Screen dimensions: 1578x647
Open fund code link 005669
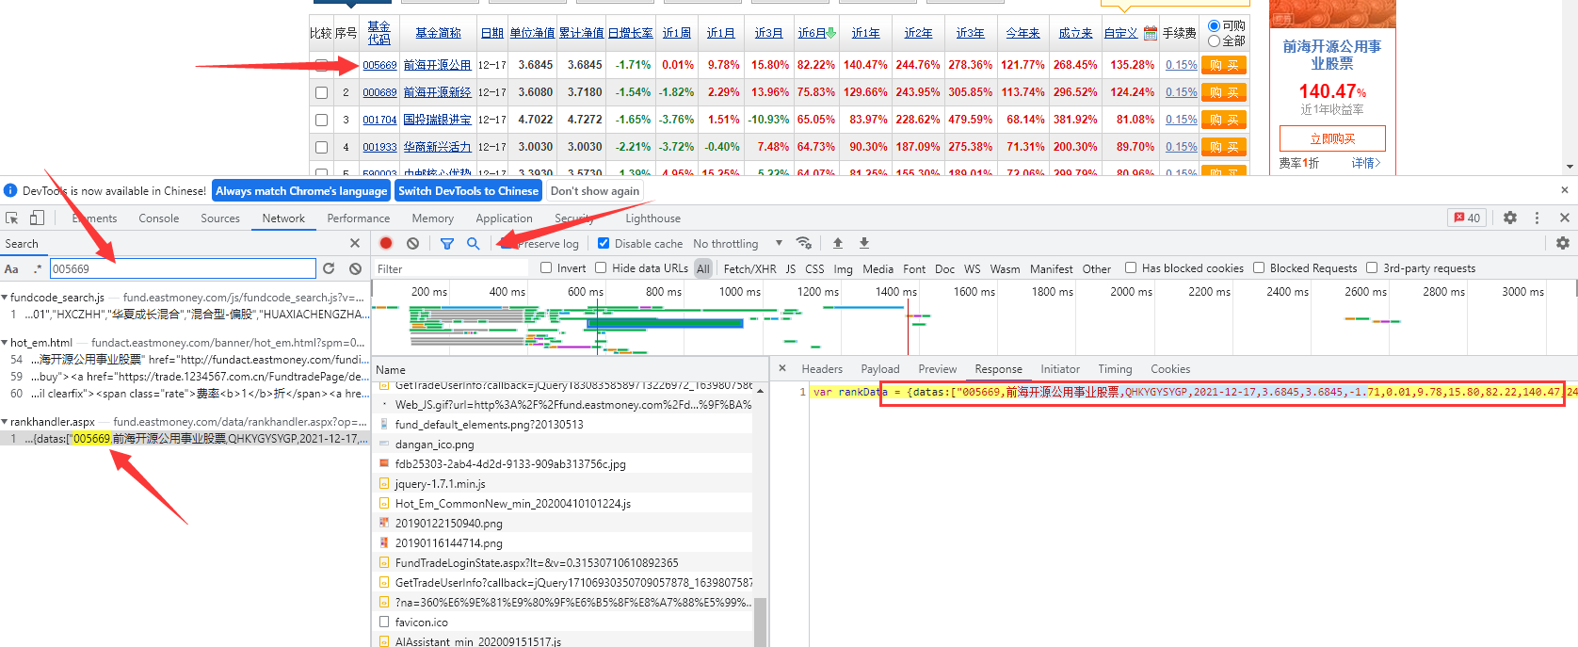click(x=379, y=65)
